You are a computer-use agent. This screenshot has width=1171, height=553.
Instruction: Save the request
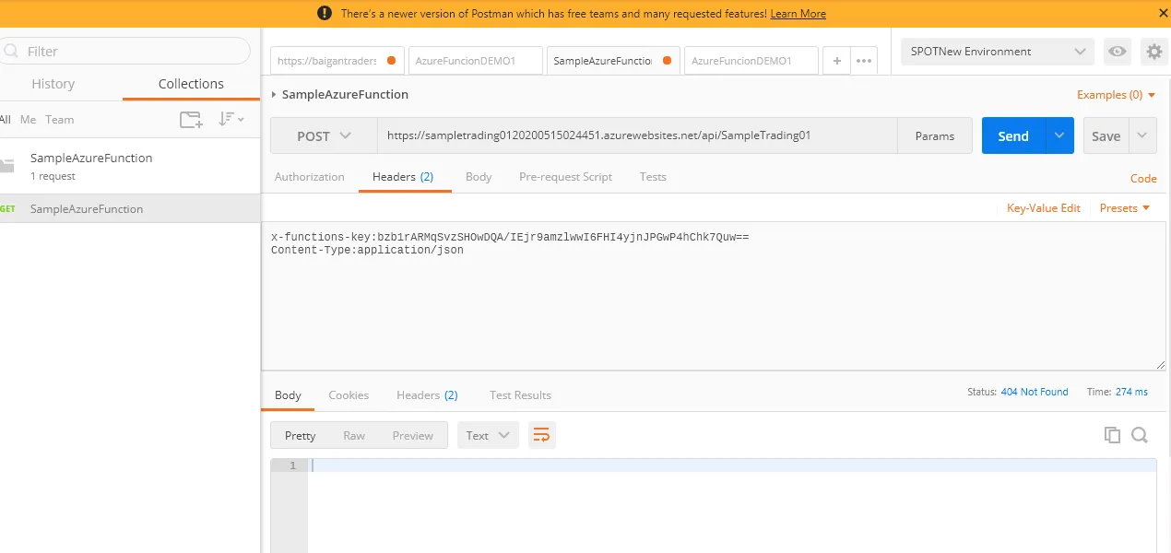1106,135
